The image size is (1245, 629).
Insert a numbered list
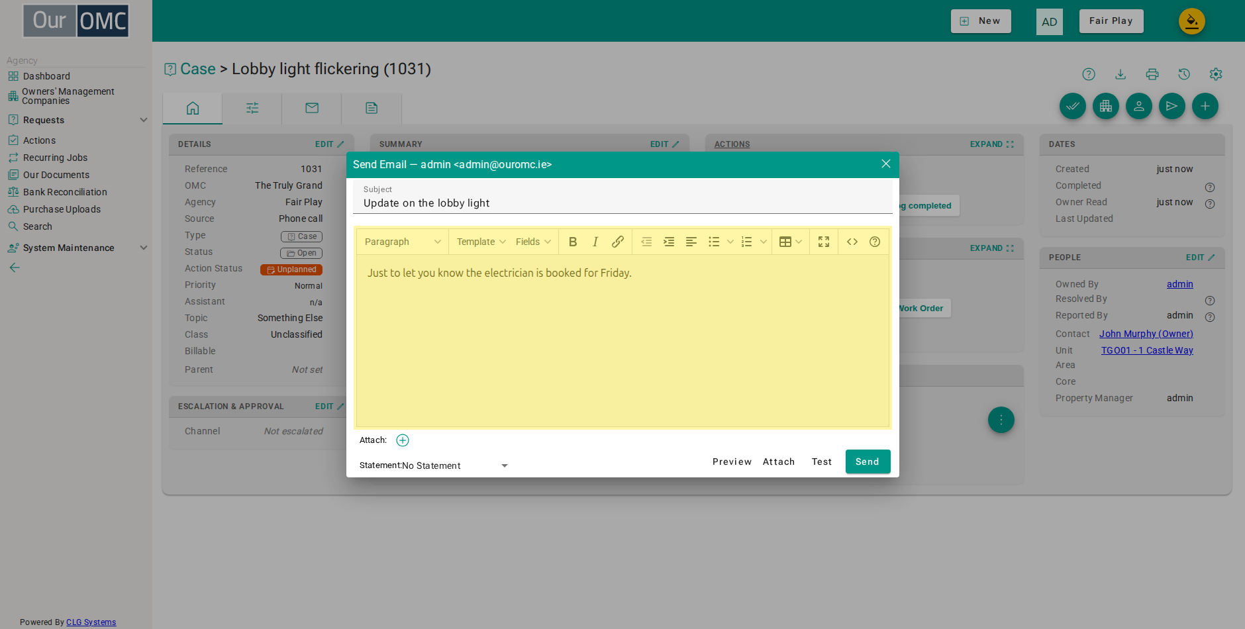(747, 242)
